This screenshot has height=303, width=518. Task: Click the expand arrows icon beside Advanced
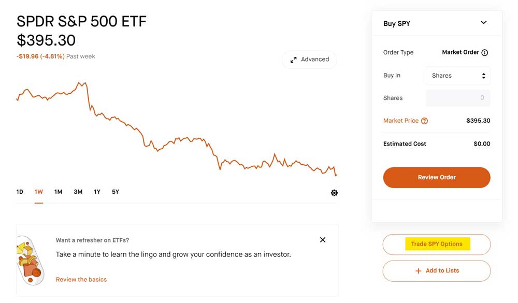pos(293,60)
